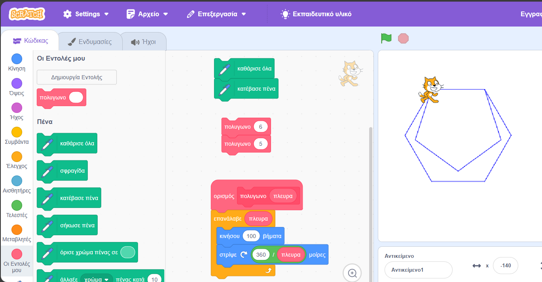The image size is (542, 282).
Task: Click the green flag to run
Action: (386, 38)
